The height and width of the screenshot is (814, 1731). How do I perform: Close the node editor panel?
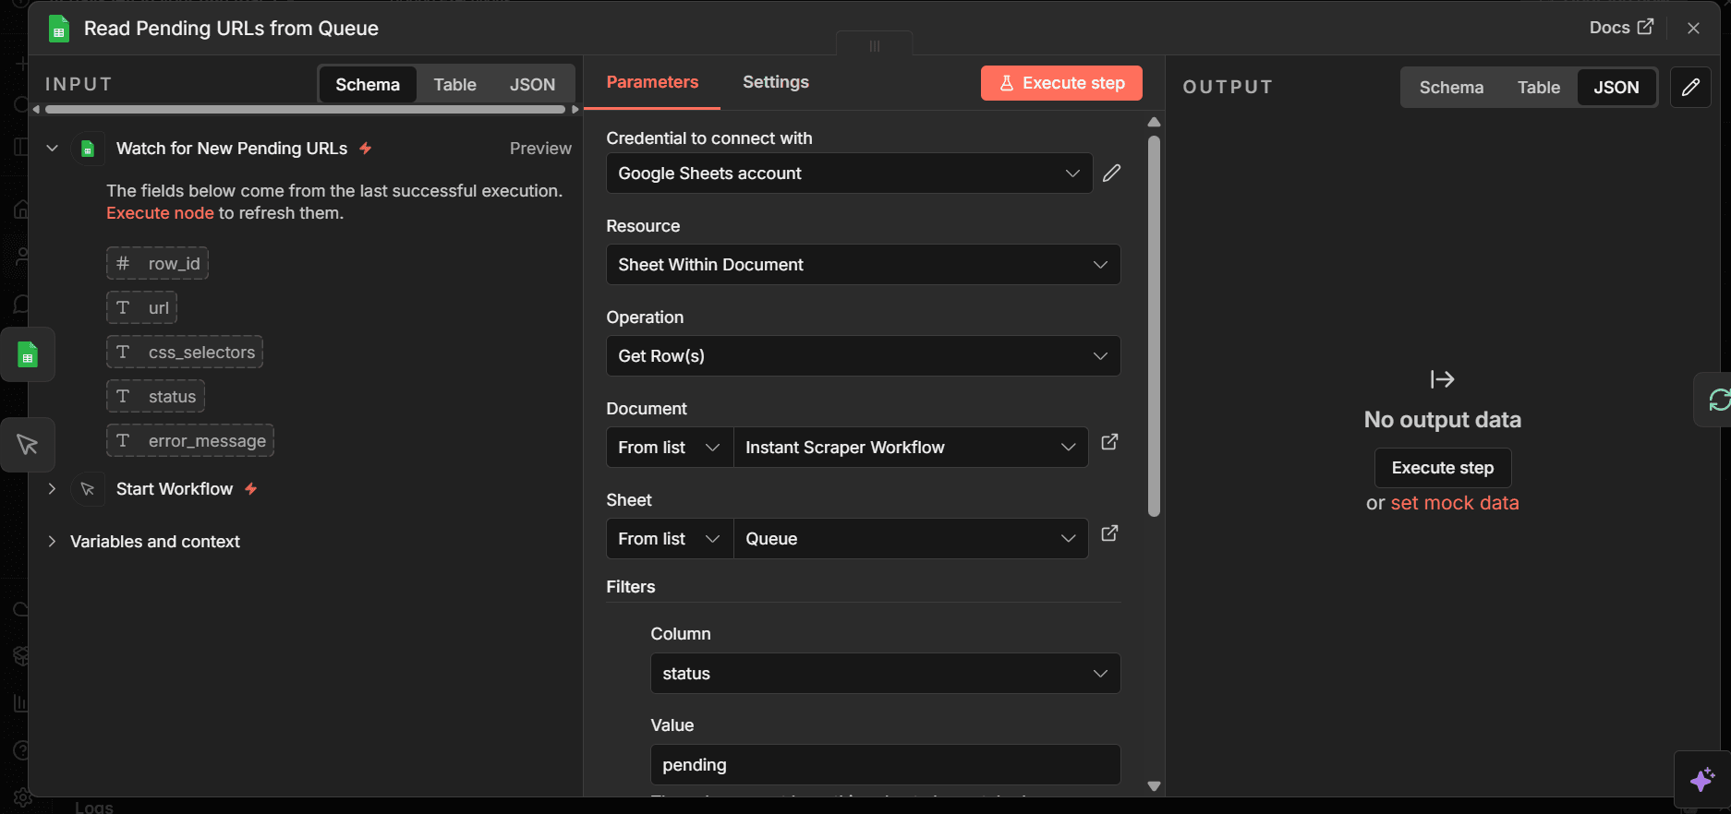pos(1693,29)
